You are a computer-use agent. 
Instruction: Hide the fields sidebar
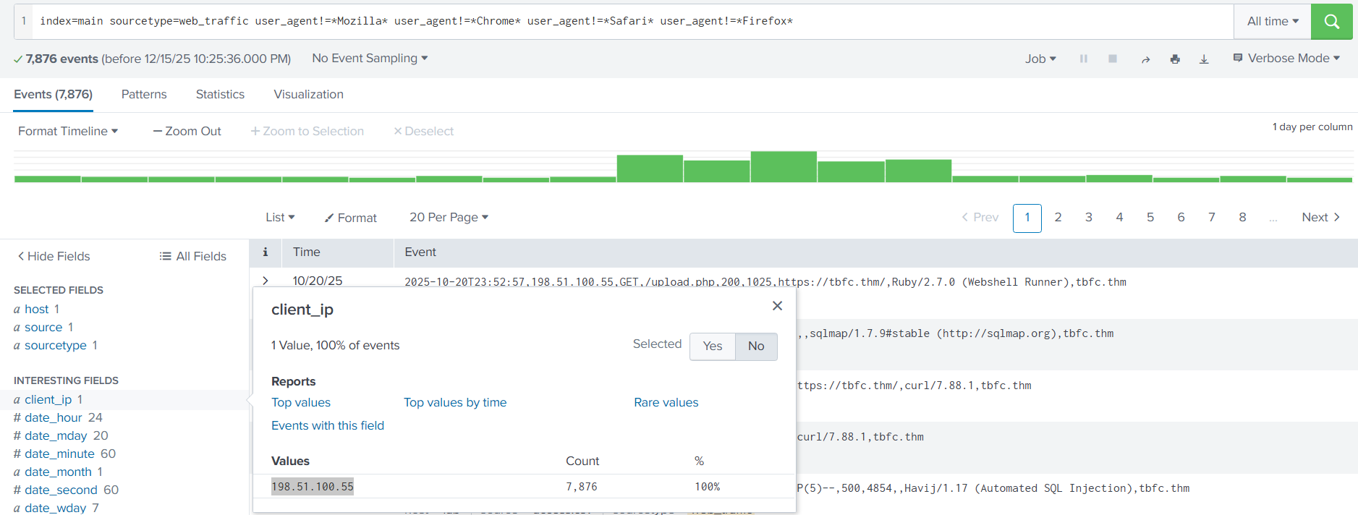(54, 256)
